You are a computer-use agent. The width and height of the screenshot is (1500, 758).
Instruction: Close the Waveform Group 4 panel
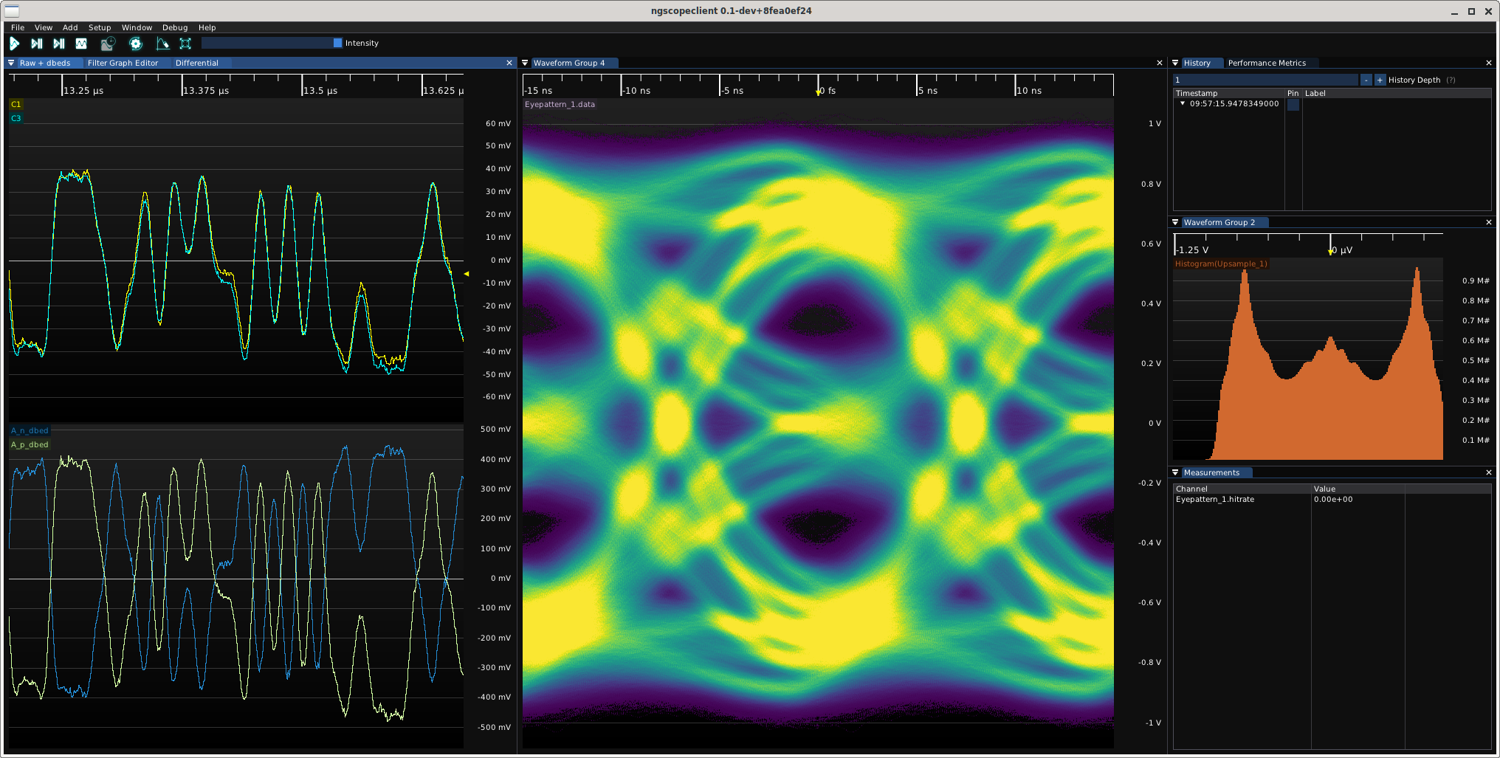1159,63
